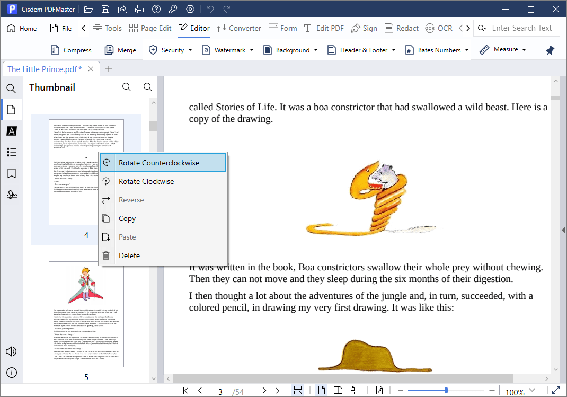Go to the last page
This screenshot has width=567, height=397.
tap(278, 391)
